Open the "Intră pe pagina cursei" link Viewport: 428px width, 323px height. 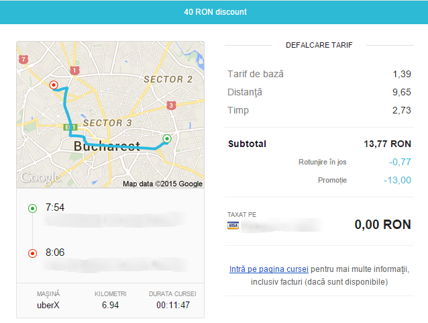(x=268, y=269)
